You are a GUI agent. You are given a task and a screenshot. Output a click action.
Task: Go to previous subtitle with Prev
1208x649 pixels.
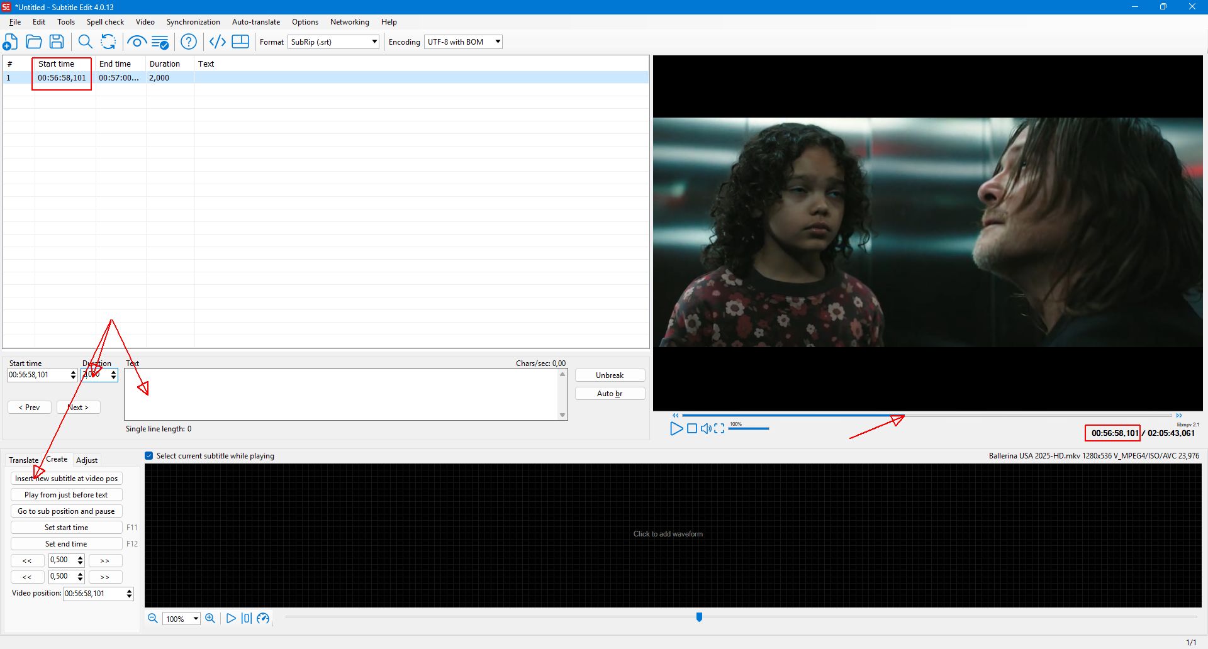(30, 408)
